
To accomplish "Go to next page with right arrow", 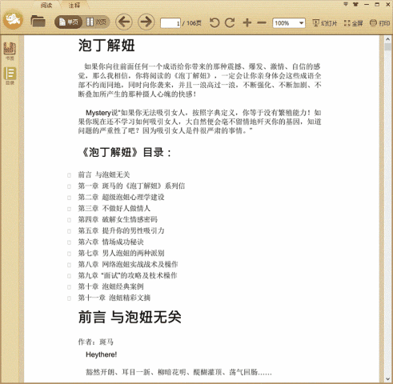I will 146,22.
